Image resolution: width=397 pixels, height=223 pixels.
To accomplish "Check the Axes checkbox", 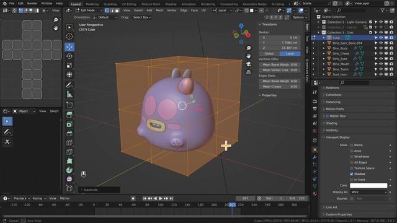I will 352,151.
